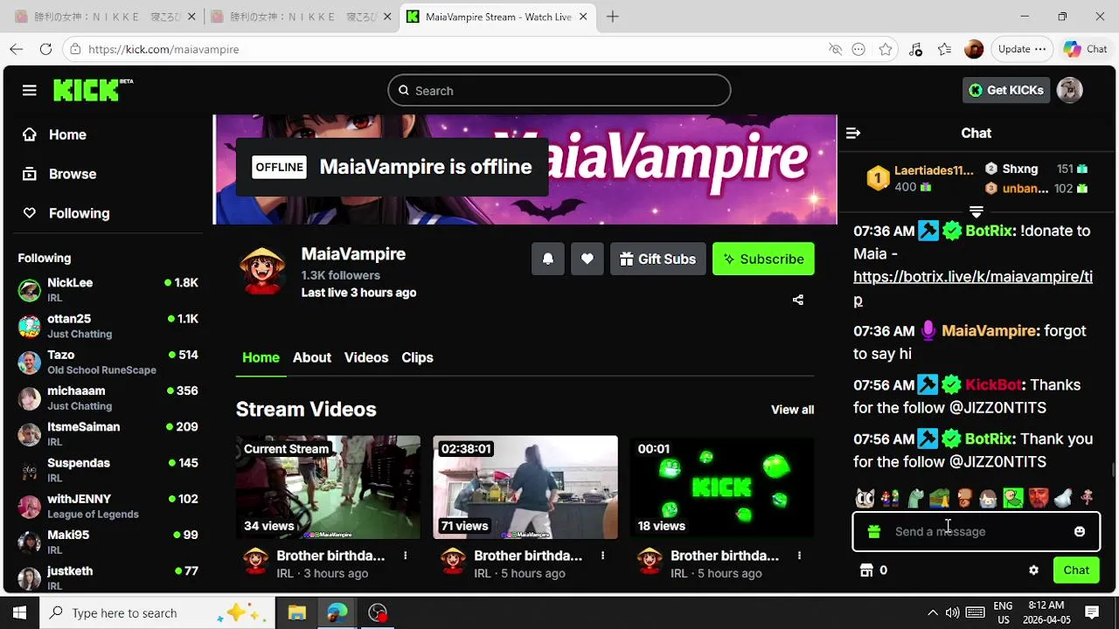Click the Gift Subs button
1119x629 pixels.
(658, 259)
